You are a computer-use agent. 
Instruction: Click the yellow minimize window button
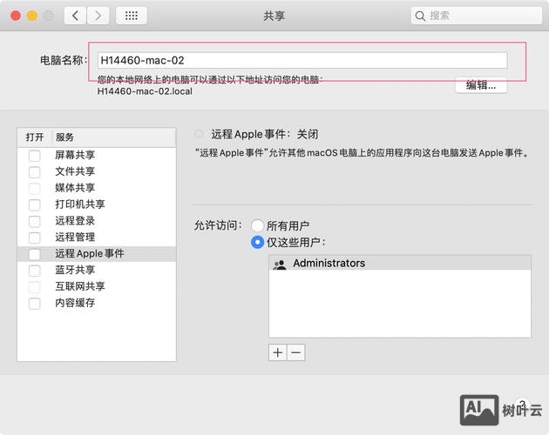coord(32,16)
